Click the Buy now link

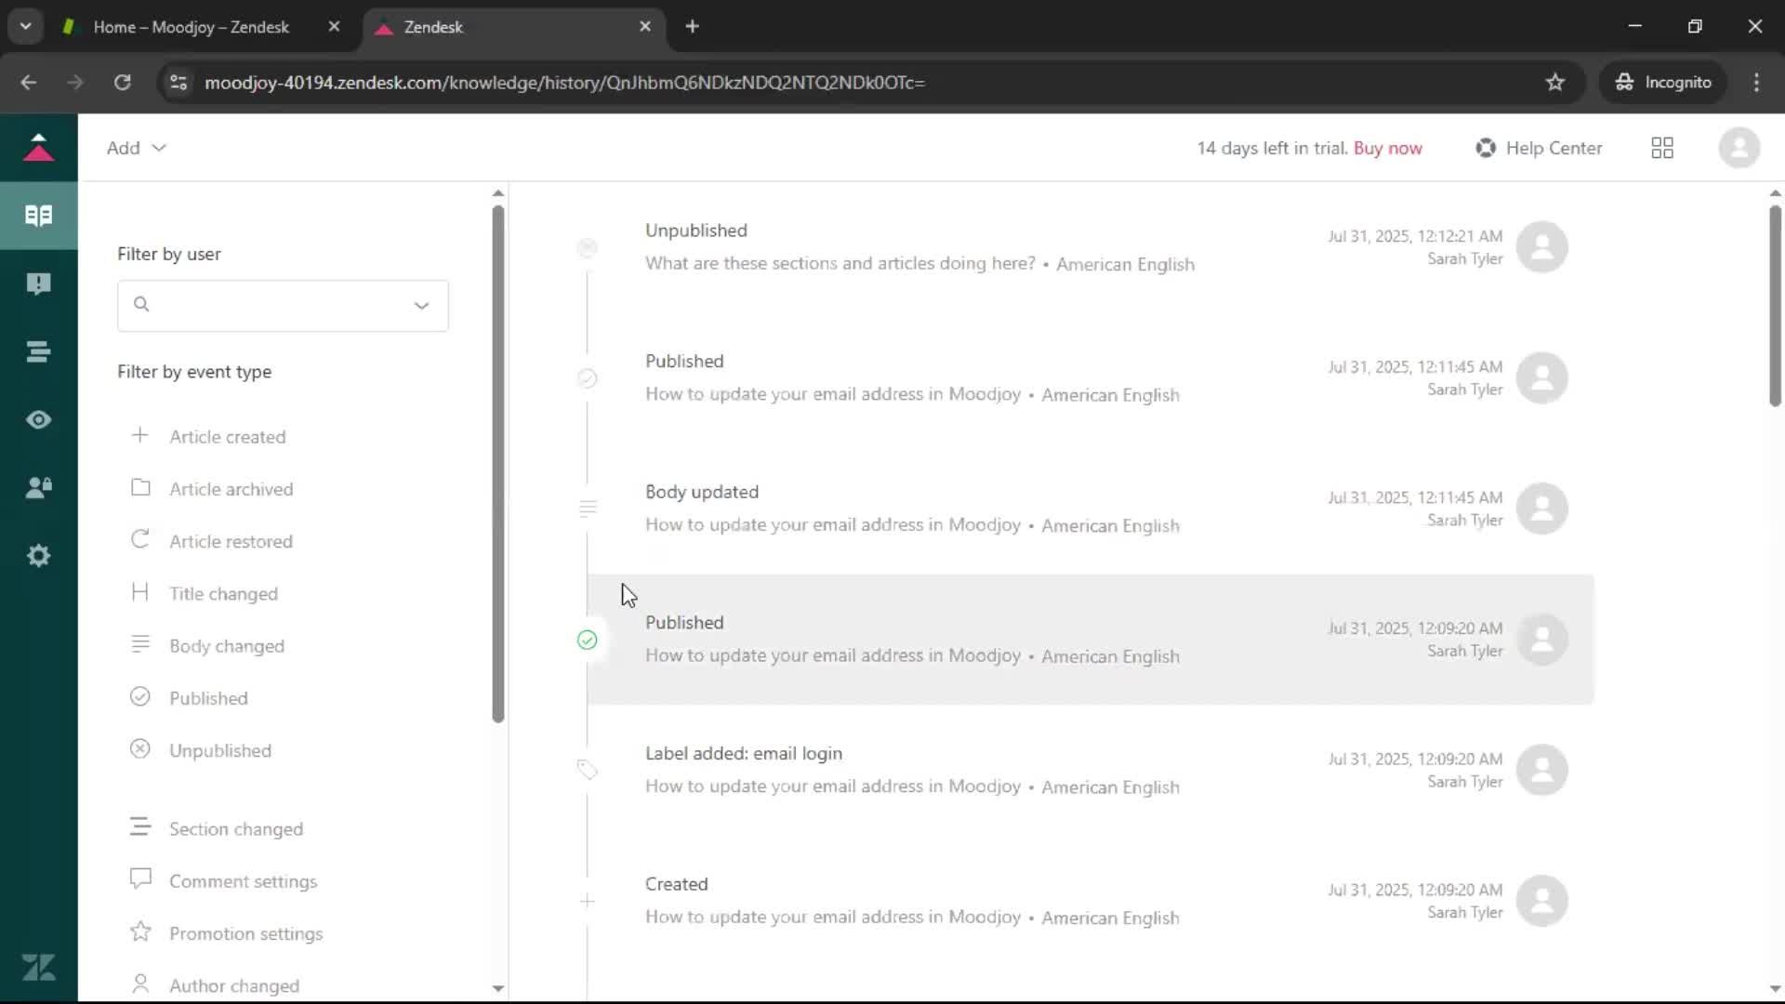[x=1387, y=148]
